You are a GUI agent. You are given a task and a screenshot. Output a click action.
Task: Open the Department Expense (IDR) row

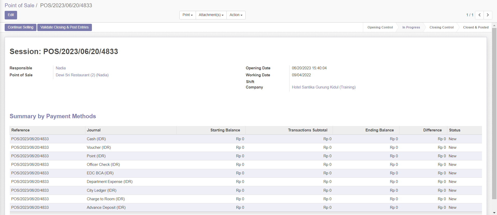246,182
